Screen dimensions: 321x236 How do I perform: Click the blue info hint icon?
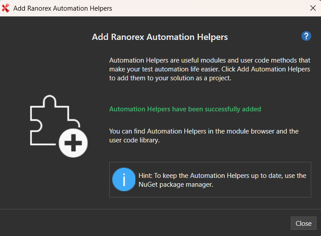(124, 179)
